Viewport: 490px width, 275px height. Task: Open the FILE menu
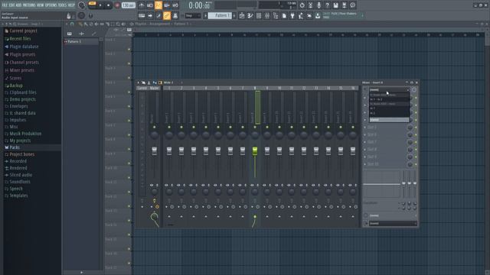(5, 5)
